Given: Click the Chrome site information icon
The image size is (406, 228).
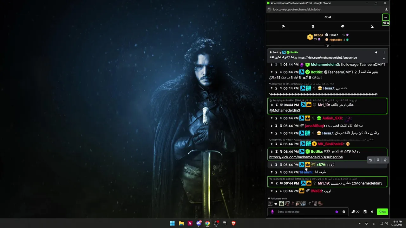Looking at the screenshot, I should click(269, 9).
